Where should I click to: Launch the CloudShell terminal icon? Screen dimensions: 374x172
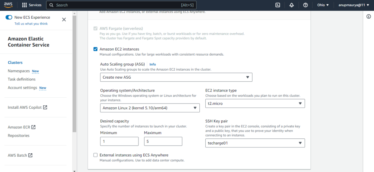coord(278,5)
